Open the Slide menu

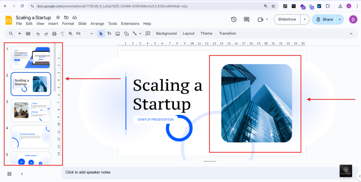(82, 24)
